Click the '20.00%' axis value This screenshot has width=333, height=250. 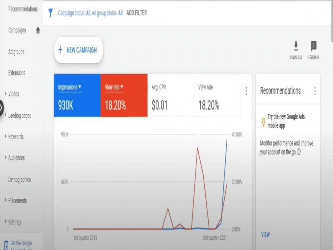(237, 182)
